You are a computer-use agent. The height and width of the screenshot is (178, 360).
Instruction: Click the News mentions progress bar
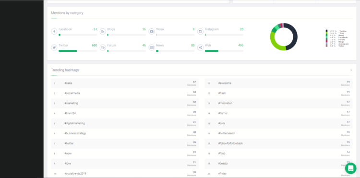coord(175,51)
